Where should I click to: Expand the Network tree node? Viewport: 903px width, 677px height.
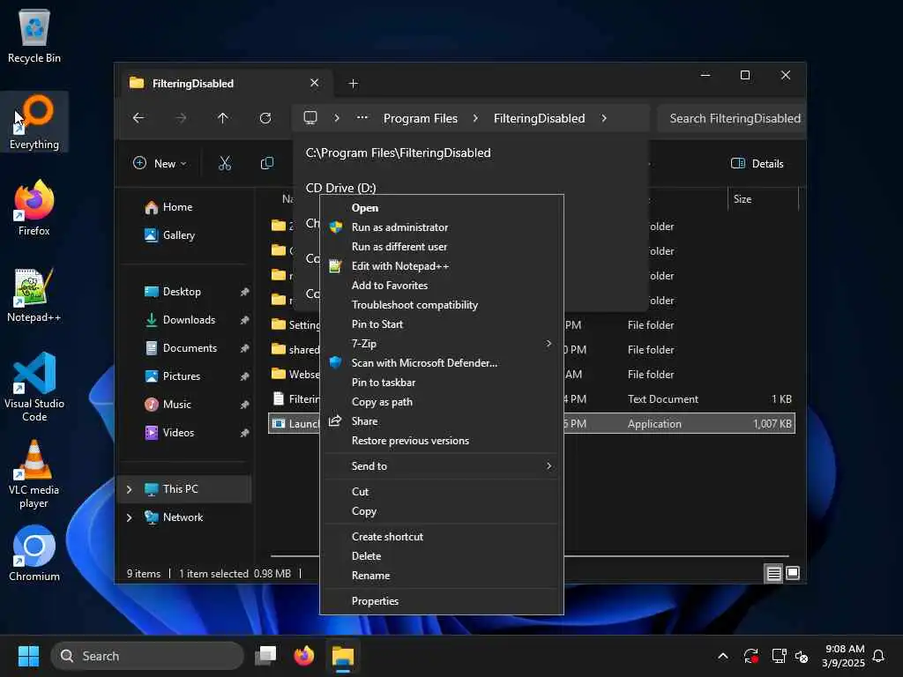tap(129, 517)
